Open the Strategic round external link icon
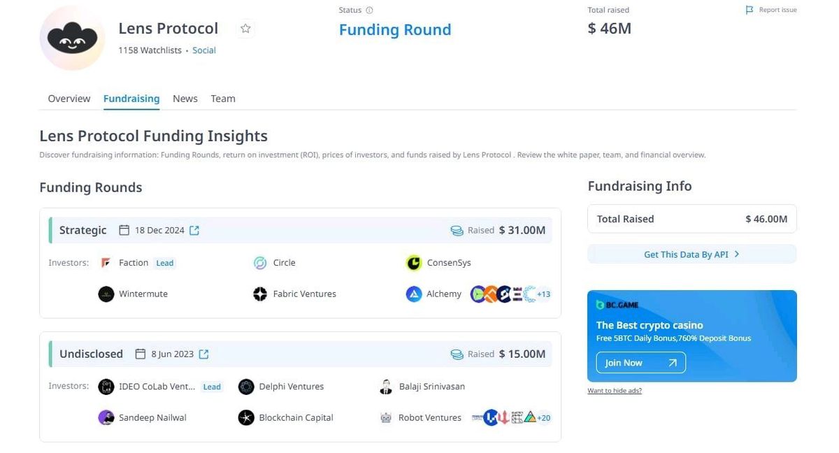The height and width of the screenshot is (453, 839). pyautogui.click(x=194, y=230)
